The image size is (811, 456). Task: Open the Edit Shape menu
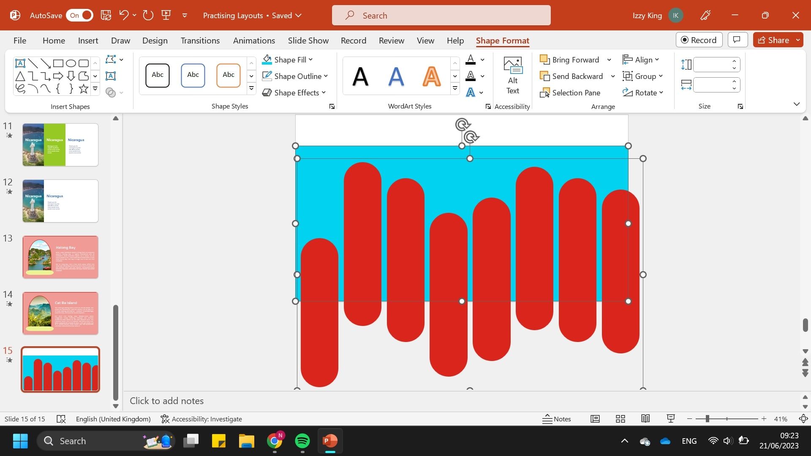[x=114, y=60]
